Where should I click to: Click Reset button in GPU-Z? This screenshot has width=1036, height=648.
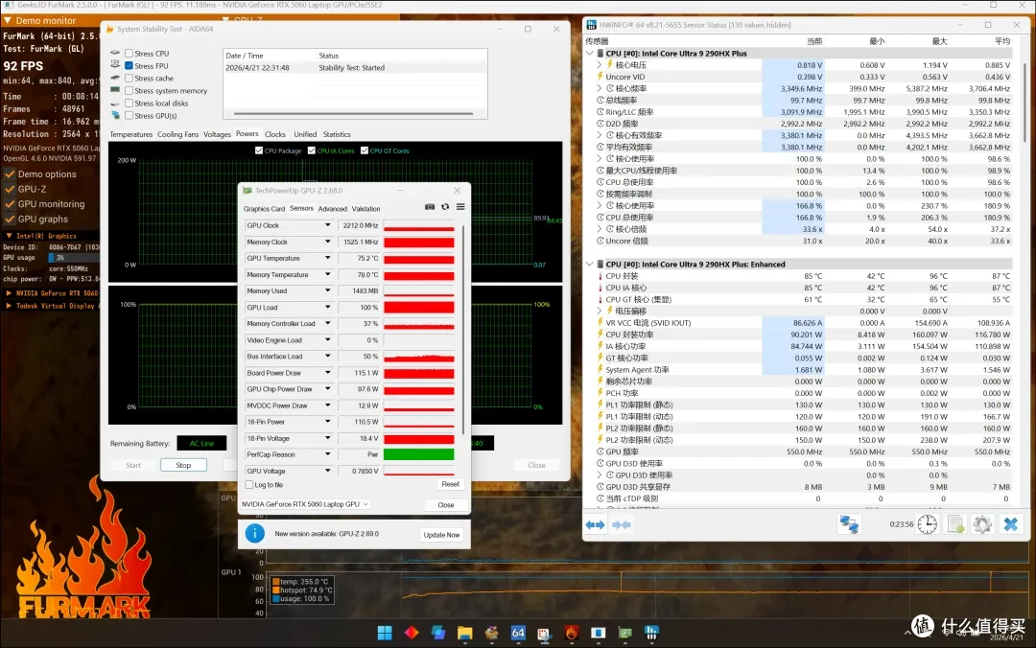click(x=451, y=484)
